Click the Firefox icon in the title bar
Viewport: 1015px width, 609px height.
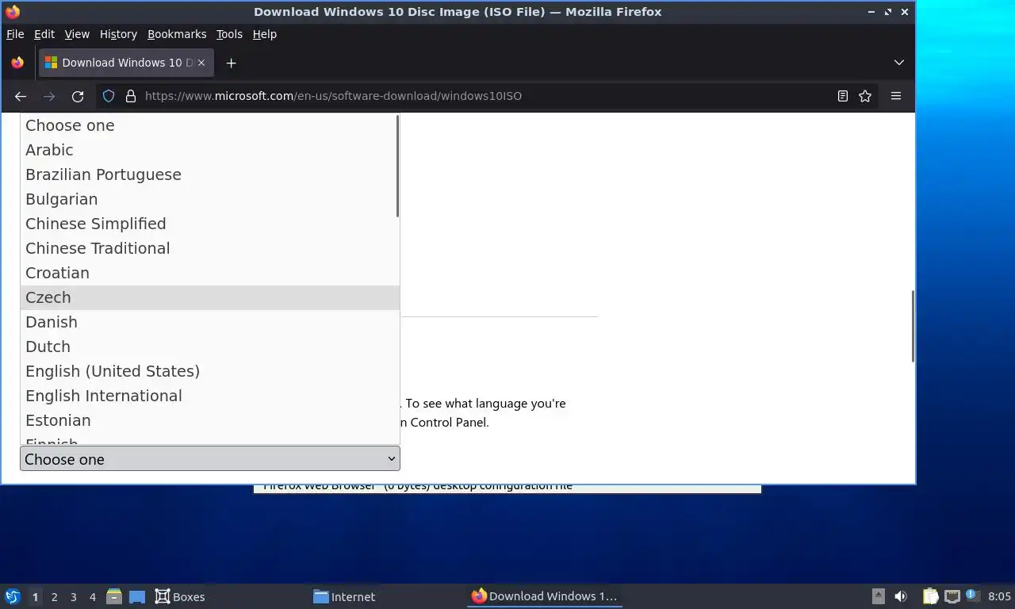tap(13, 12)
